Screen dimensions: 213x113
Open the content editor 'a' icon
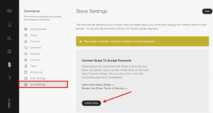tap(9, 24)
